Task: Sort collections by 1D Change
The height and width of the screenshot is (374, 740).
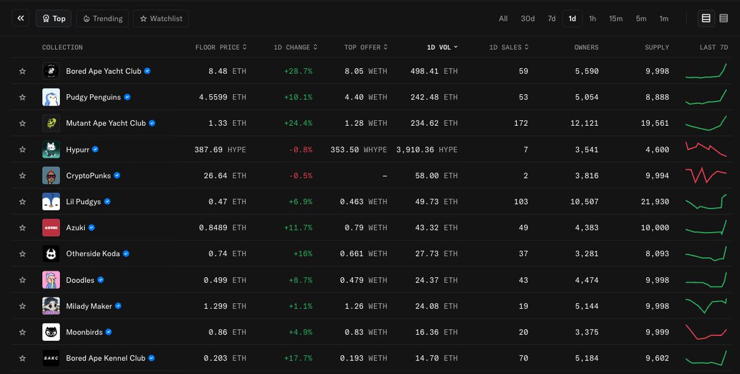Action: coord(296,47)
